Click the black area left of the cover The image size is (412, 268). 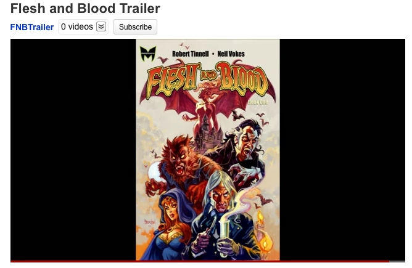coord(73,150)
